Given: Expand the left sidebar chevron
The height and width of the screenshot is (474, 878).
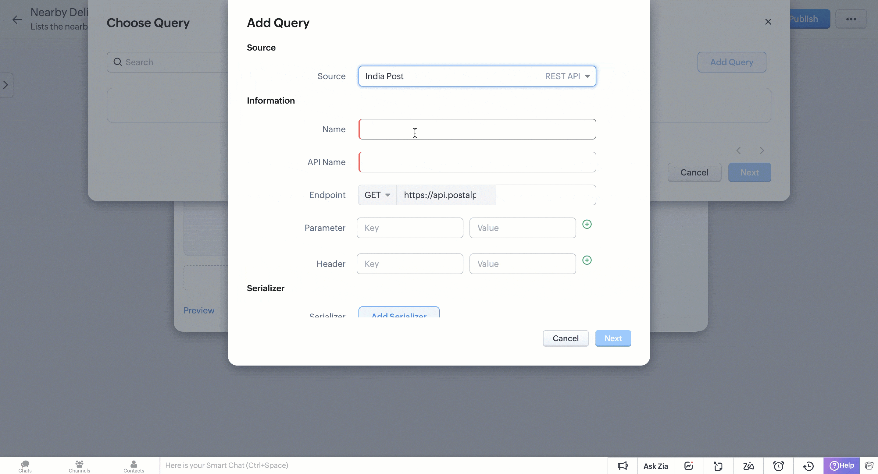Looking at the screenshot, I should click(x=6, y=85).
